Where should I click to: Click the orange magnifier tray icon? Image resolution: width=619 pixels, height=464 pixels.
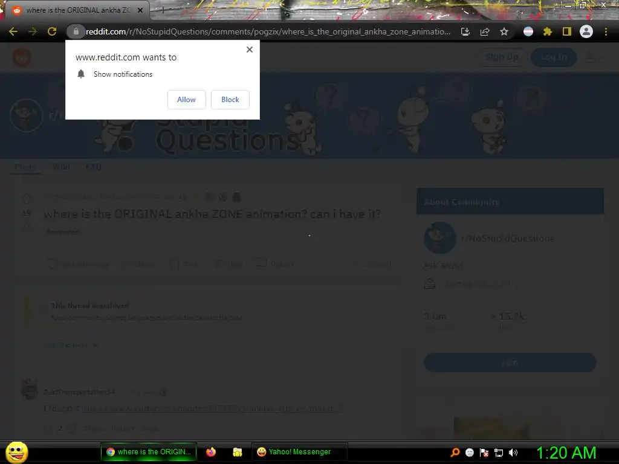click(455, 453)
